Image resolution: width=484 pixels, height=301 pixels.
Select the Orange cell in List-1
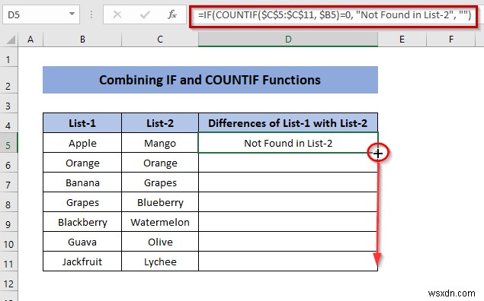(x=82, y=163)
